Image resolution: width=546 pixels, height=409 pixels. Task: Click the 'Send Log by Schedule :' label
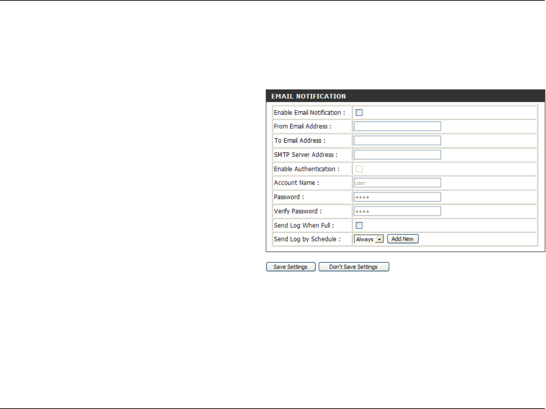[x=307, y=239]
